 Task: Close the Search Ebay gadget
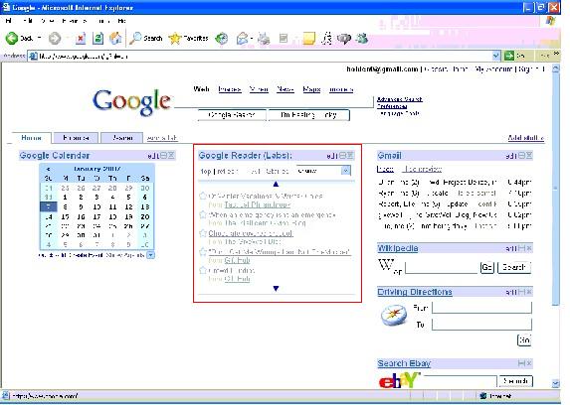click(529, 363)
